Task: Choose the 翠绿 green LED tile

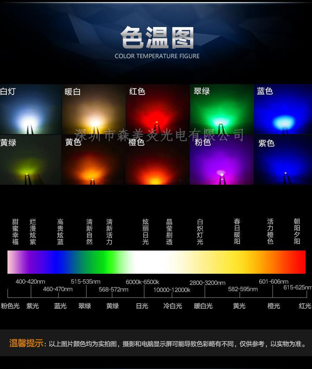Action: tap(221, 109)
